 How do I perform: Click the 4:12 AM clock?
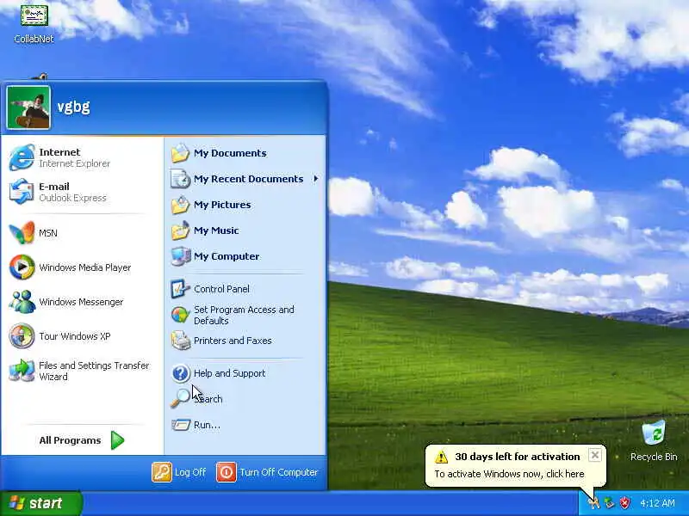[657, 503]
